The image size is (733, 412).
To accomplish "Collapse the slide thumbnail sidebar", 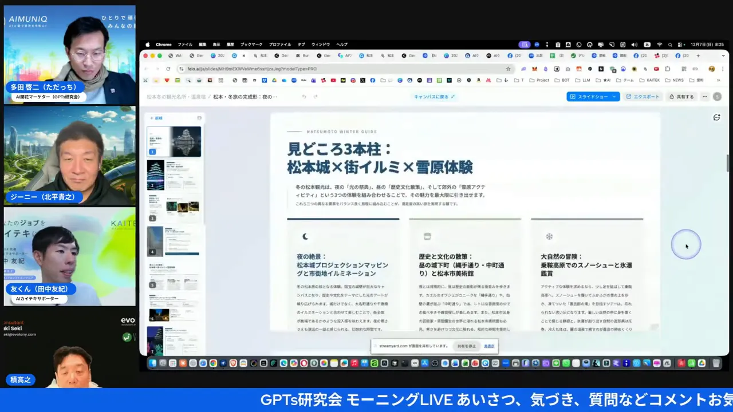I will pyautogui.click(x=199, y=118).
